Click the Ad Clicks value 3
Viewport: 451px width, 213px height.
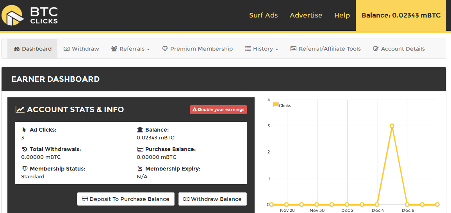coord(23,137)
